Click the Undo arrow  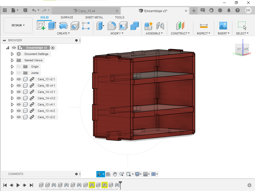pos(34,10)
